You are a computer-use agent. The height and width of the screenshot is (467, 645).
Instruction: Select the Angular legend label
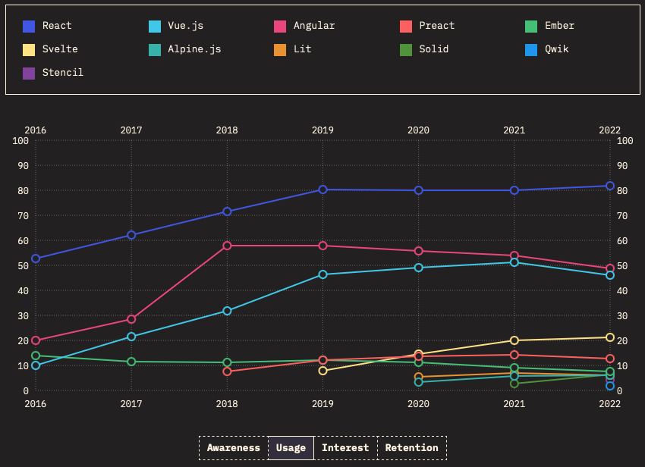pos(314,26)
